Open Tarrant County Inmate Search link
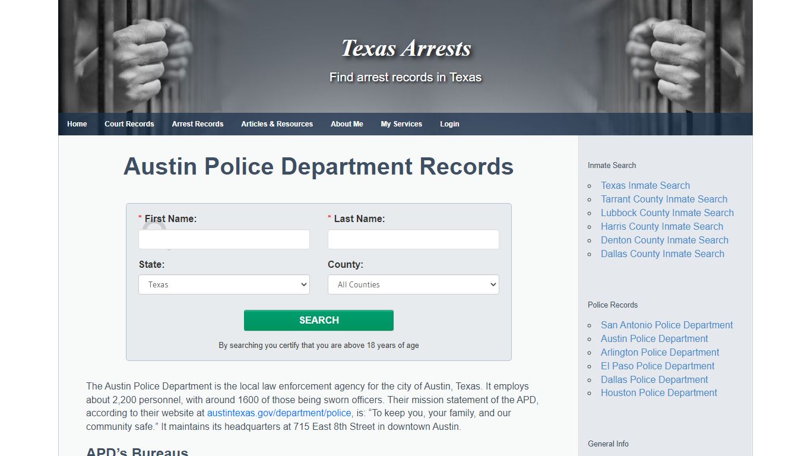This screenshot has height=456, width=811. pos(664,199)
